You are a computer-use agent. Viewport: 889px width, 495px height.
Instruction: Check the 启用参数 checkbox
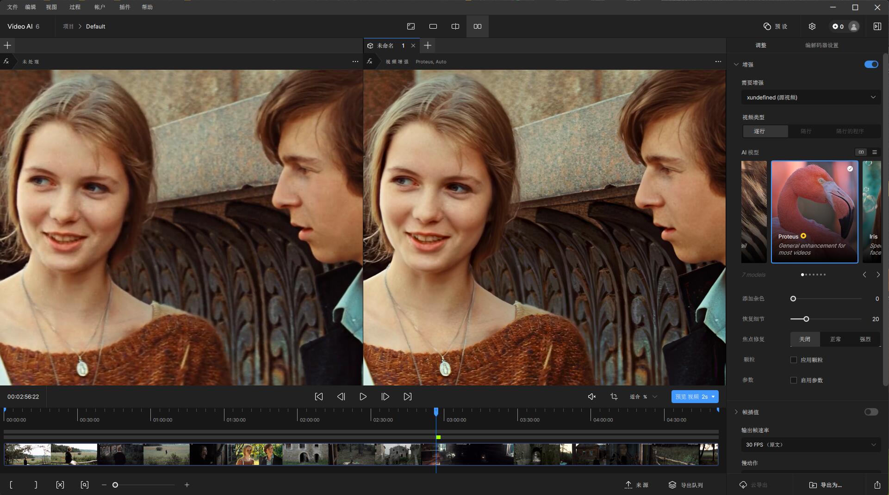[794, 380]
